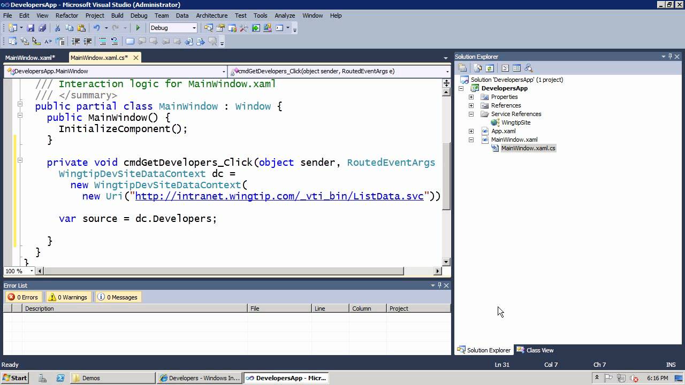Open the 100 % zoom level dropdown

[x=32, y=271]
